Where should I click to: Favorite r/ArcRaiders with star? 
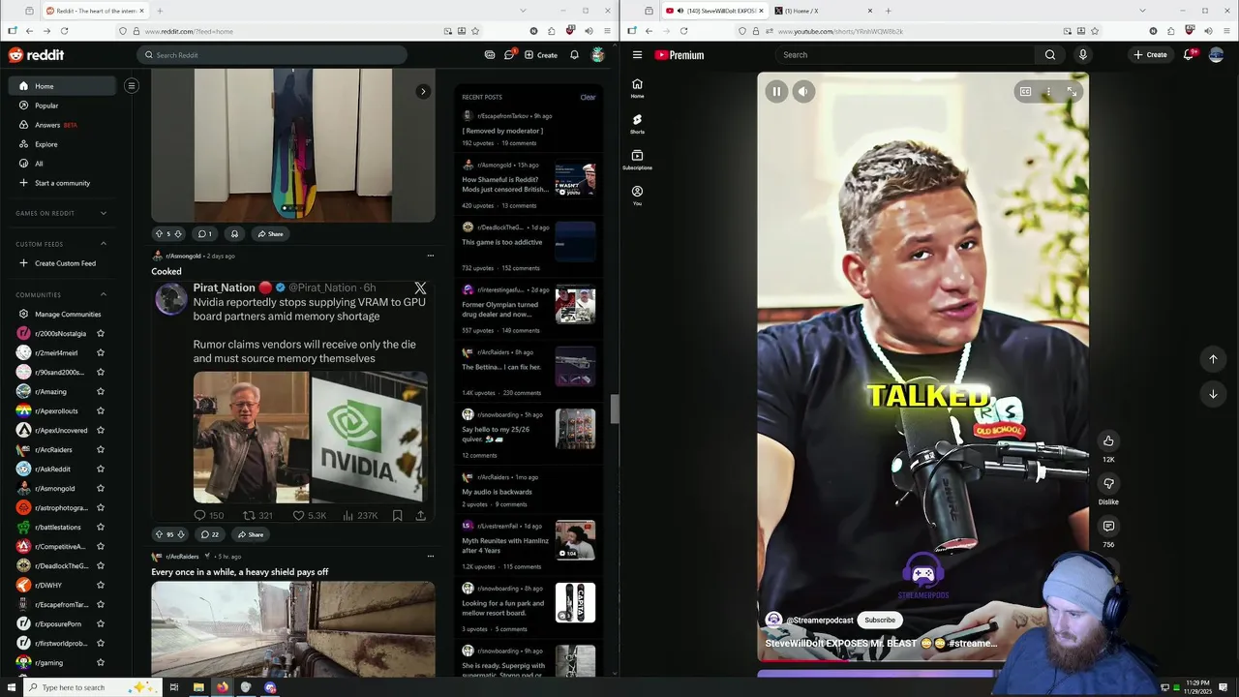pos(100,449)
